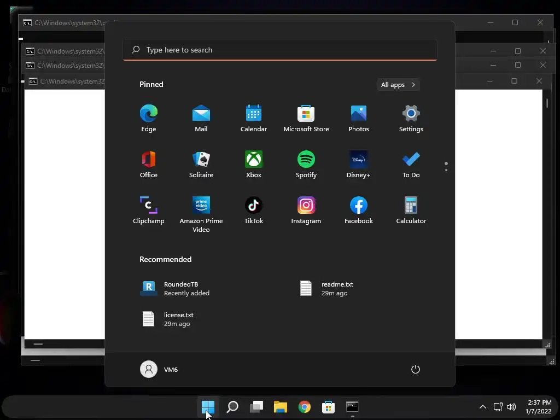Launch the Office app

149,164
